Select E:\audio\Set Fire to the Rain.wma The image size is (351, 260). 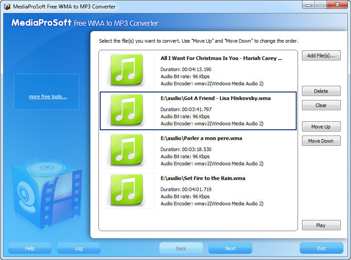point(203,178)
